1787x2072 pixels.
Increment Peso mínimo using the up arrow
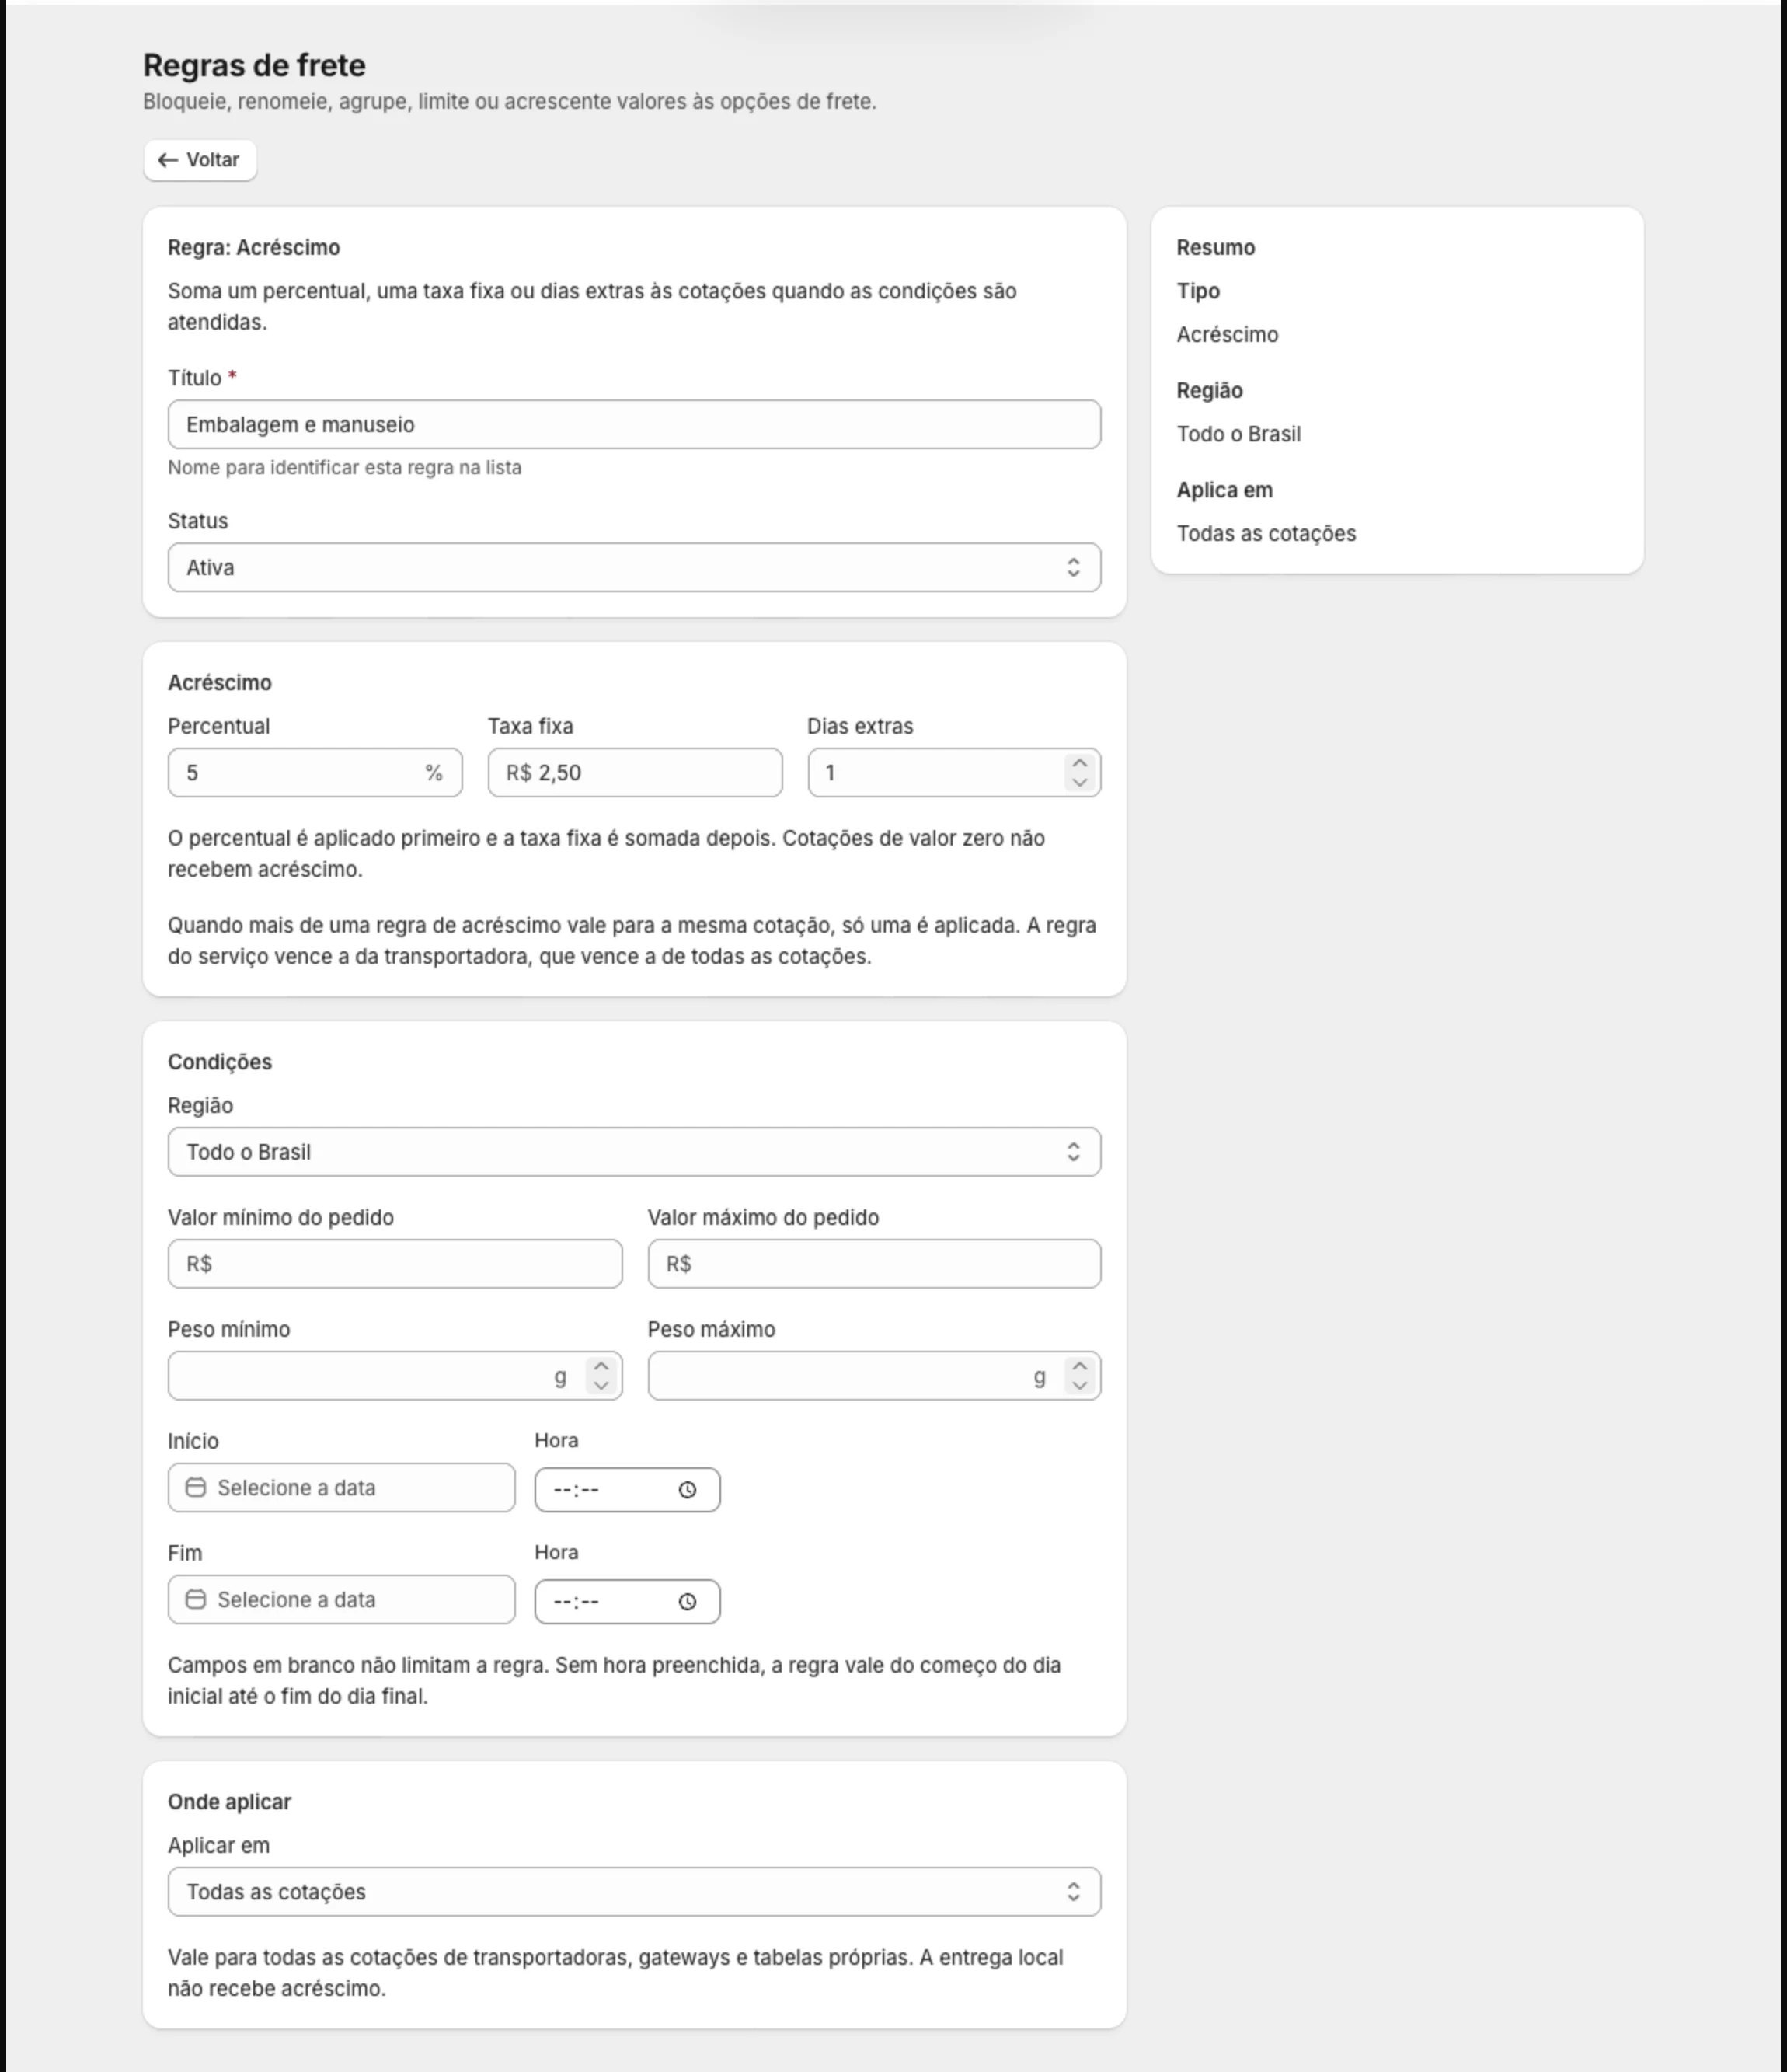(x=601, y=1366)
